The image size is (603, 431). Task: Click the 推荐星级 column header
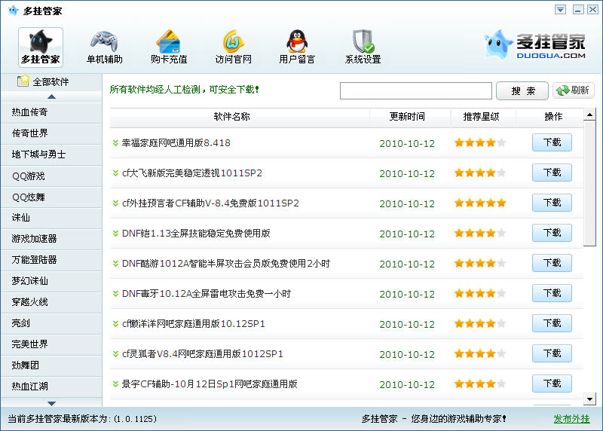point(483,117)
